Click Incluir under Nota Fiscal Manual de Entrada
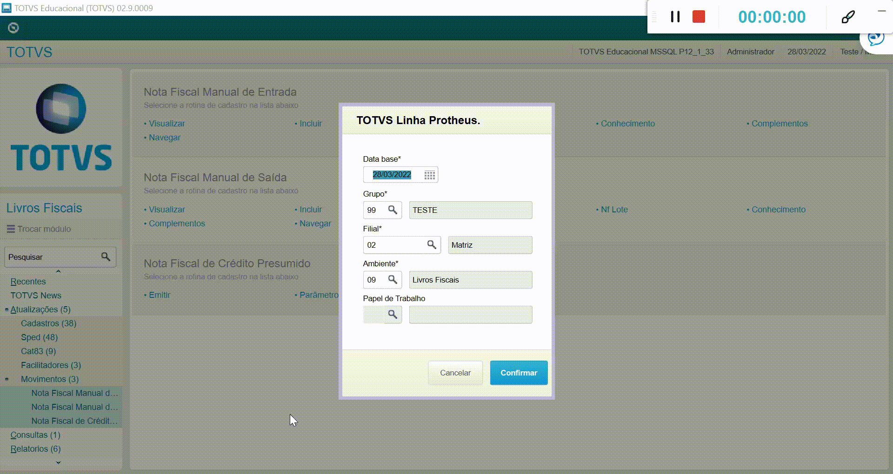Viewport: 893px width, 474px height. click(311, 124)
